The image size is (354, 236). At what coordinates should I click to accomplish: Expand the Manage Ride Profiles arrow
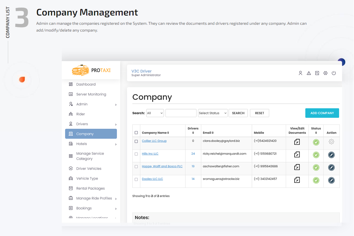point(116,199)
